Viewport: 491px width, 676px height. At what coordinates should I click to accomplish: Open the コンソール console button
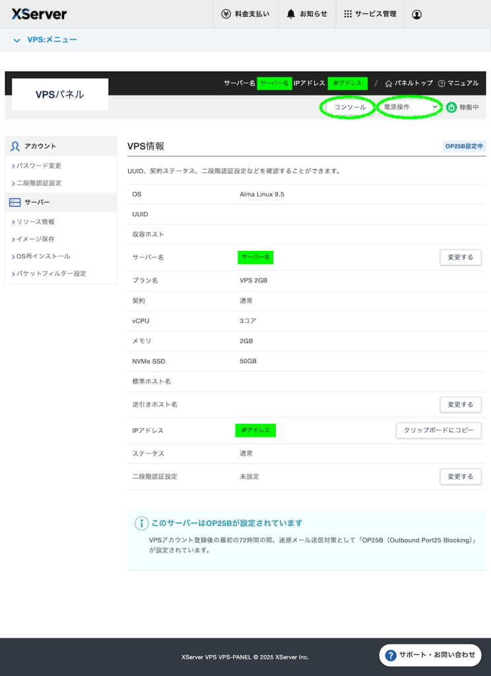[x=349, y=107]
